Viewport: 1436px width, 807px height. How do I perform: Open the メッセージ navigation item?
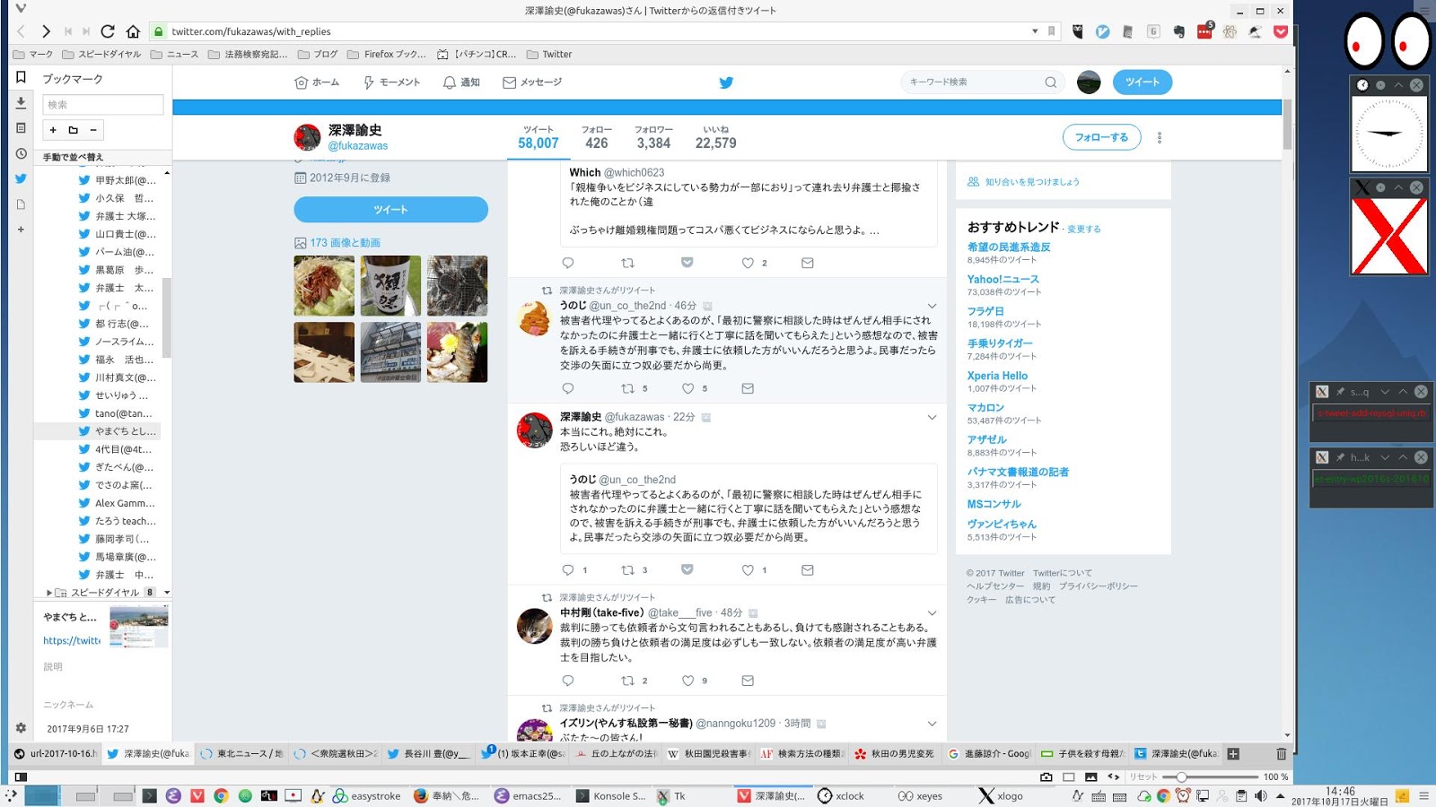click(x=532, y=82)
